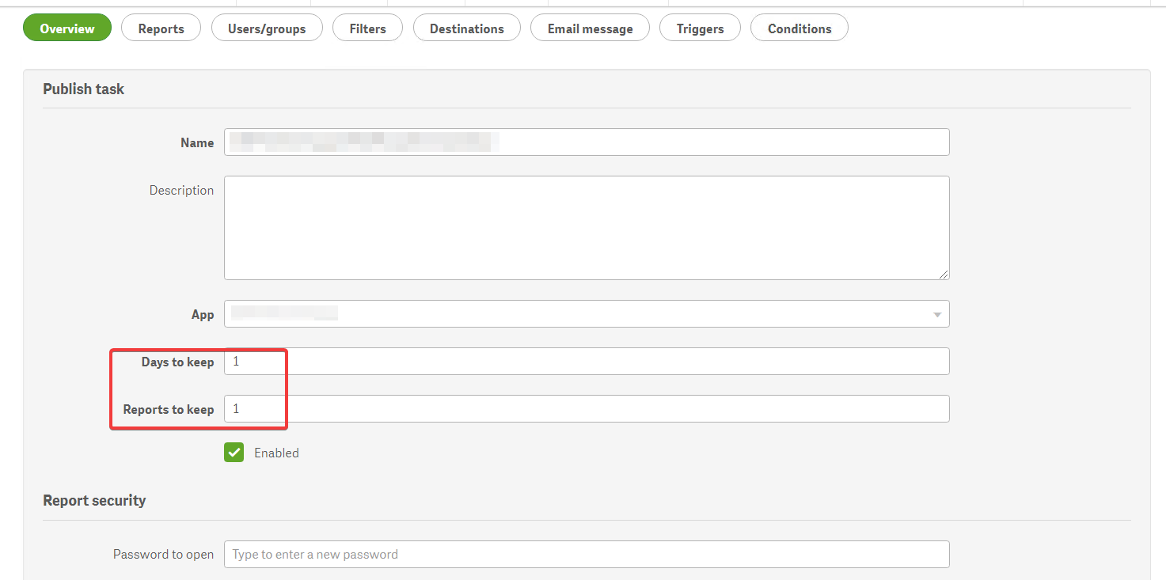Click the Name input field
1166x580 pixels.
coord(586,142)
